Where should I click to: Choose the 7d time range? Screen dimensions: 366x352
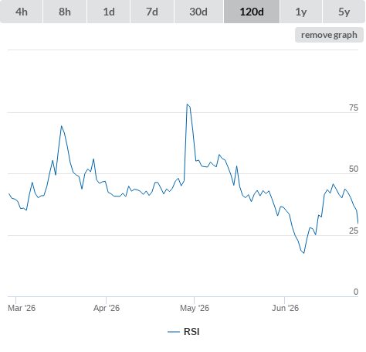tap(152, 12)
